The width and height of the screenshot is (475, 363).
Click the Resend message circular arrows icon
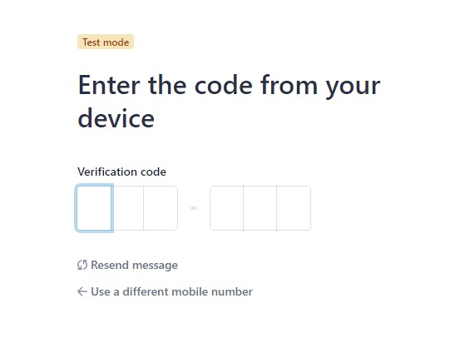(82, 265)
